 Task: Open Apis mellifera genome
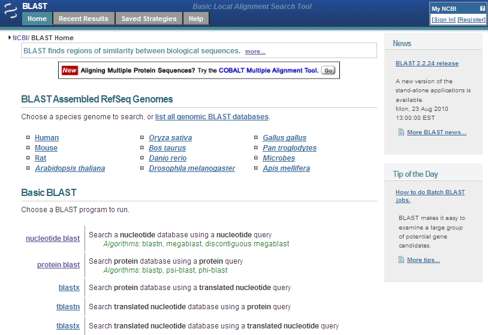pyautogui.click(x=287, y=168)
